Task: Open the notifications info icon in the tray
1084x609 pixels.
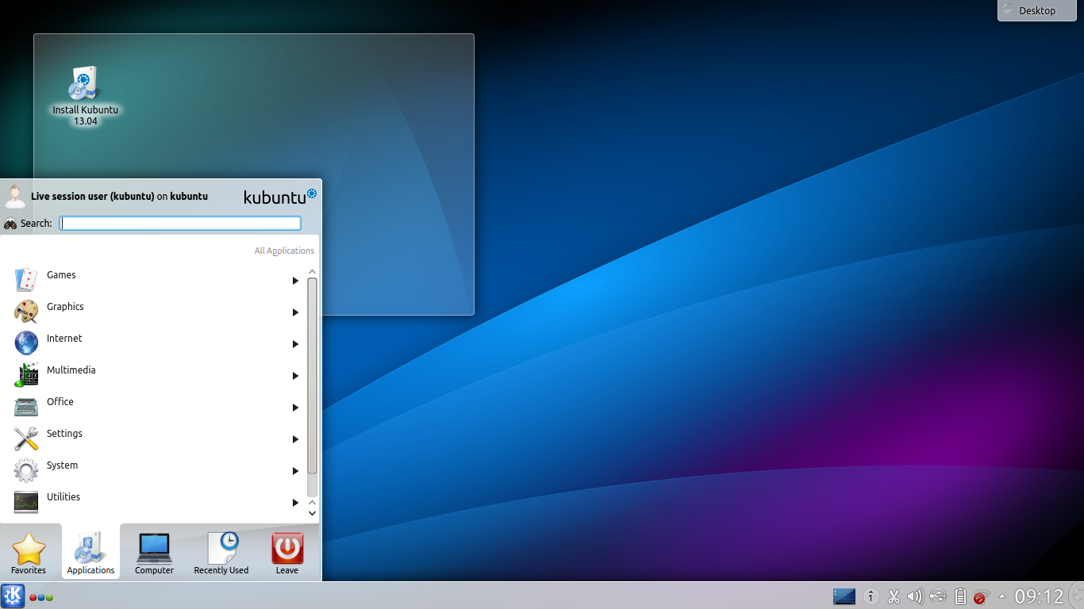Action: point(871,596)
